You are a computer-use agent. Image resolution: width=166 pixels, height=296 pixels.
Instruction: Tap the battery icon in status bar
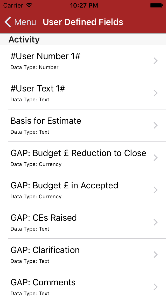156,5
